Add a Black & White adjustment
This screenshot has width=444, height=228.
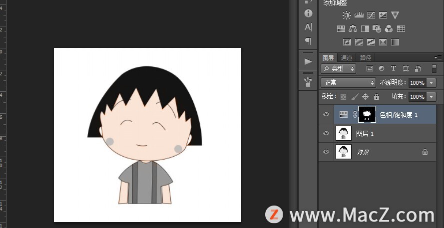pos(365,28)
